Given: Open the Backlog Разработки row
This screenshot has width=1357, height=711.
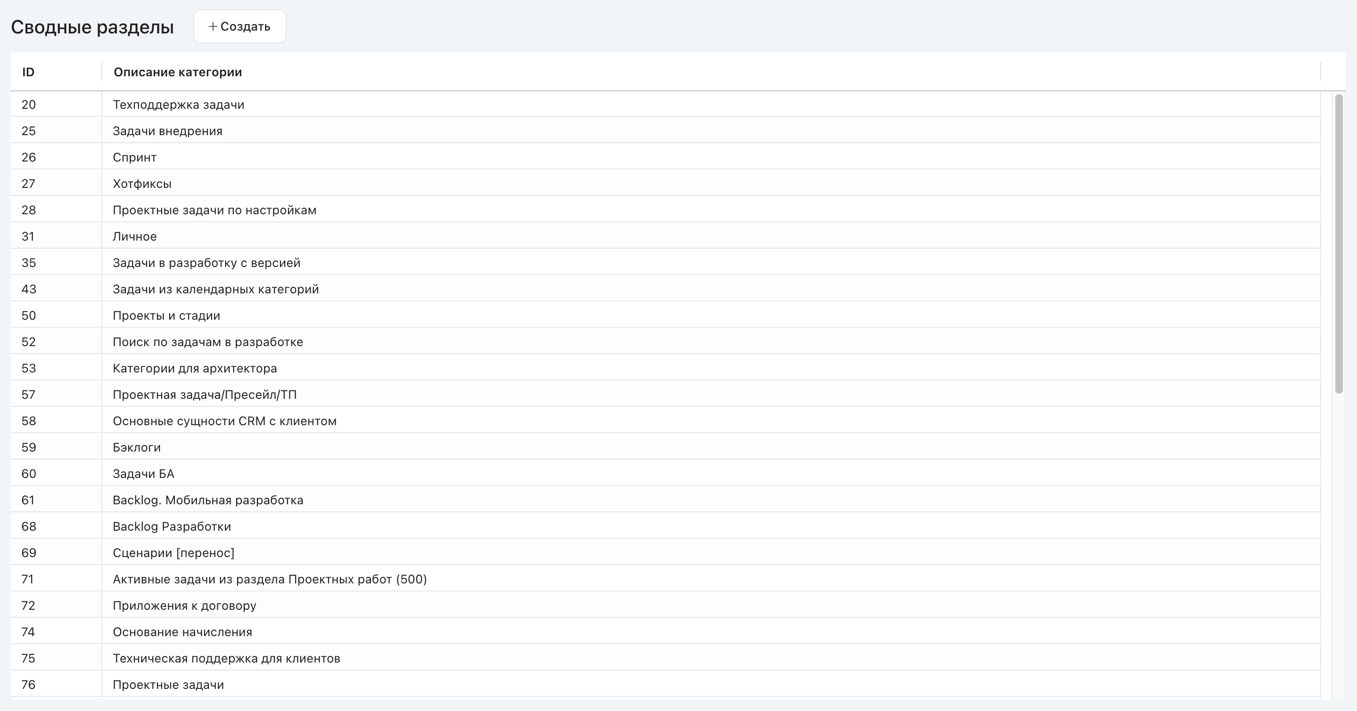Looking at the screenshot, I should coord(666,525).
